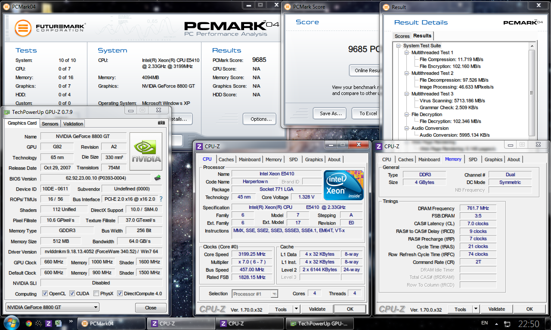Image resolution: width=551 pixels, height=330 pixels.
Task: Open About tab in CPU-Z memory window
Action: [x=514, y=159]
